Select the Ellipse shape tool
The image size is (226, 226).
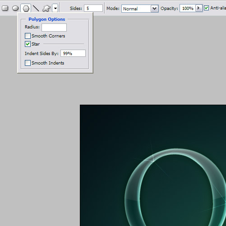(15, 8)
